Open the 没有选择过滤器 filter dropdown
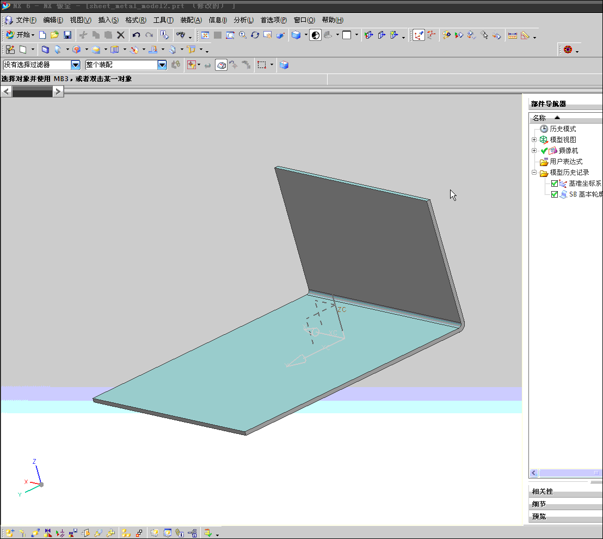Image resolution: width=603 pixels, height=539 pixels. [x=76, y=65]
